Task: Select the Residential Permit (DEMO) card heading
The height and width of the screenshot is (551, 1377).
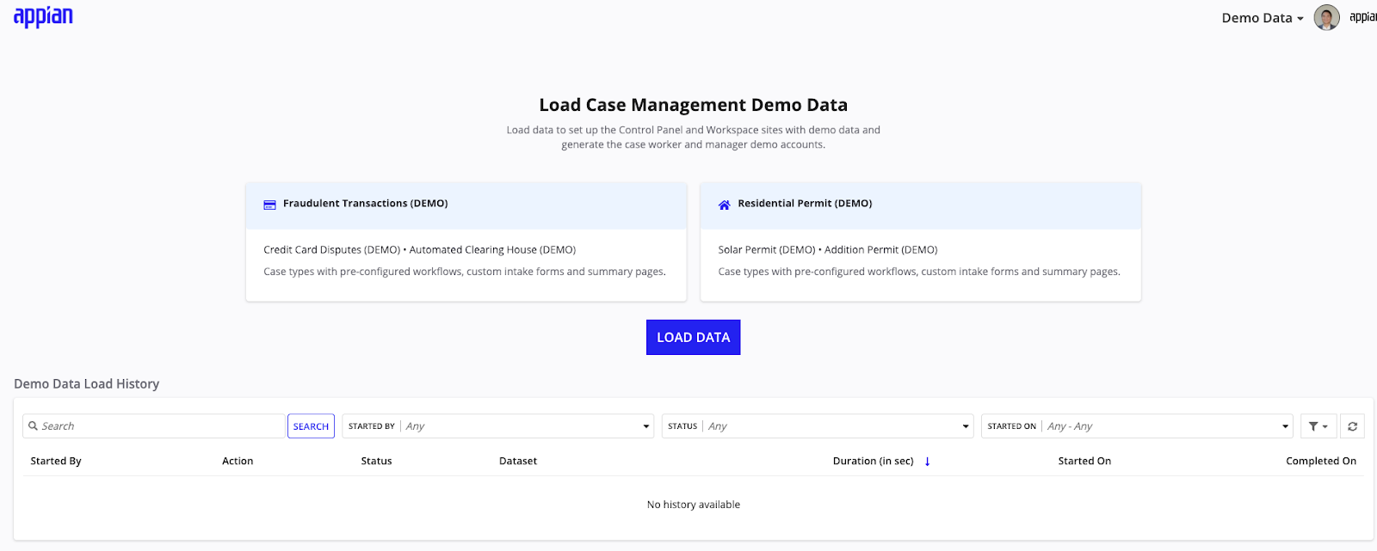Action: click(x=805, y=204)
